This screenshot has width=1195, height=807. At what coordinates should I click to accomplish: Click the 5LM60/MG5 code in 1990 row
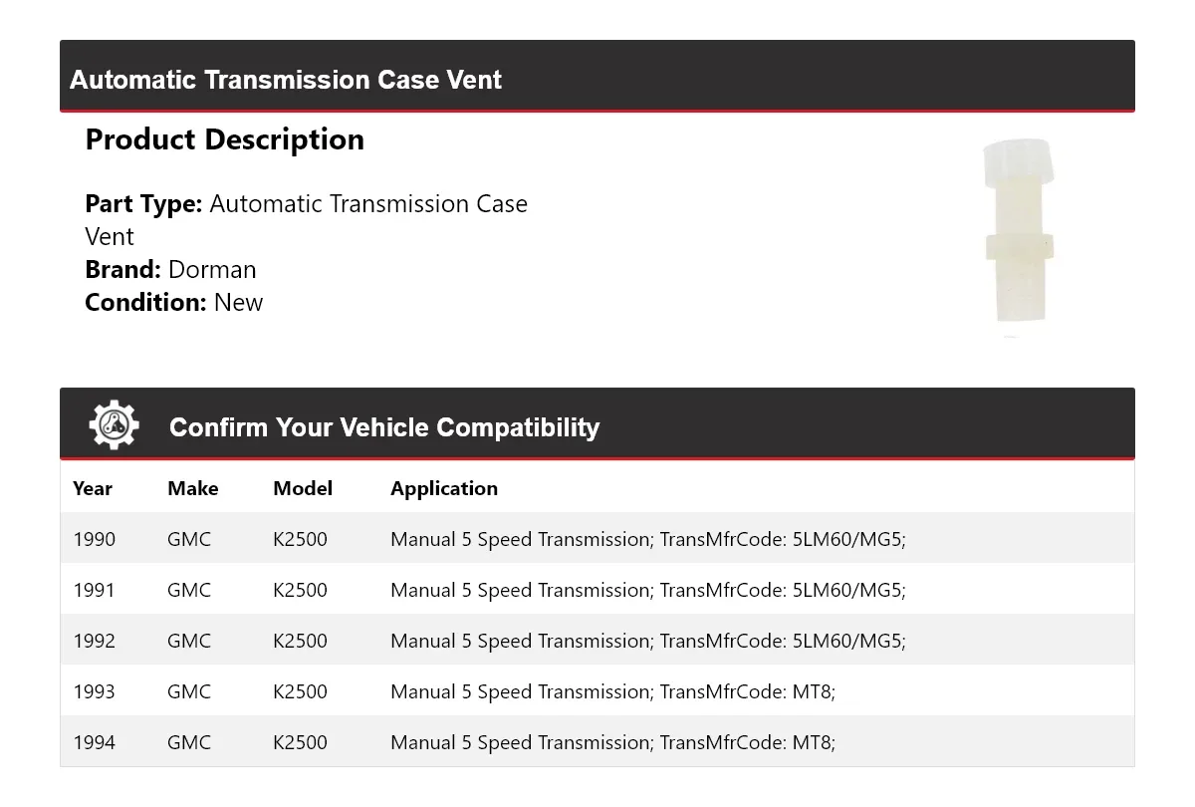click(x=849, y=539)
